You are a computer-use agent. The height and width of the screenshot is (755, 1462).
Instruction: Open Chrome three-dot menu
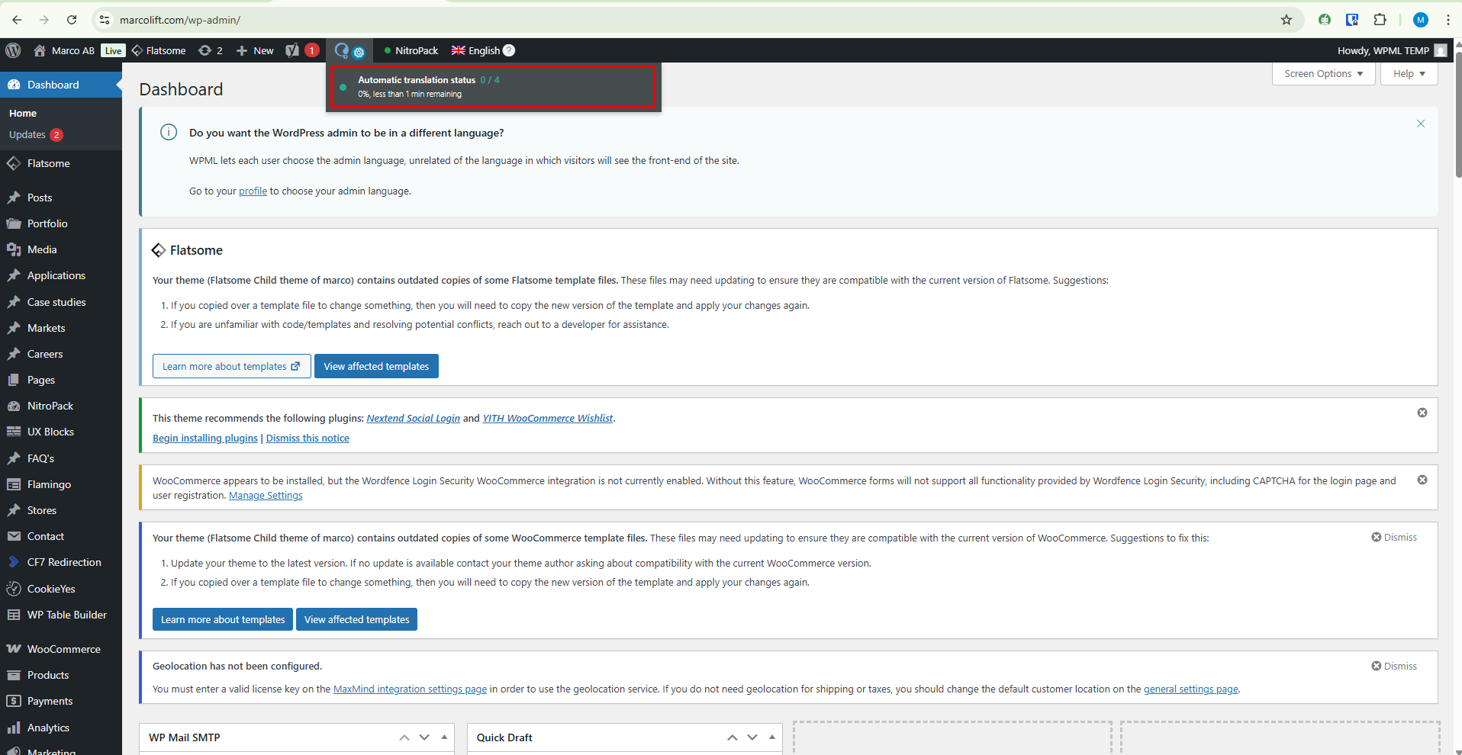(x=1448, y=20)
